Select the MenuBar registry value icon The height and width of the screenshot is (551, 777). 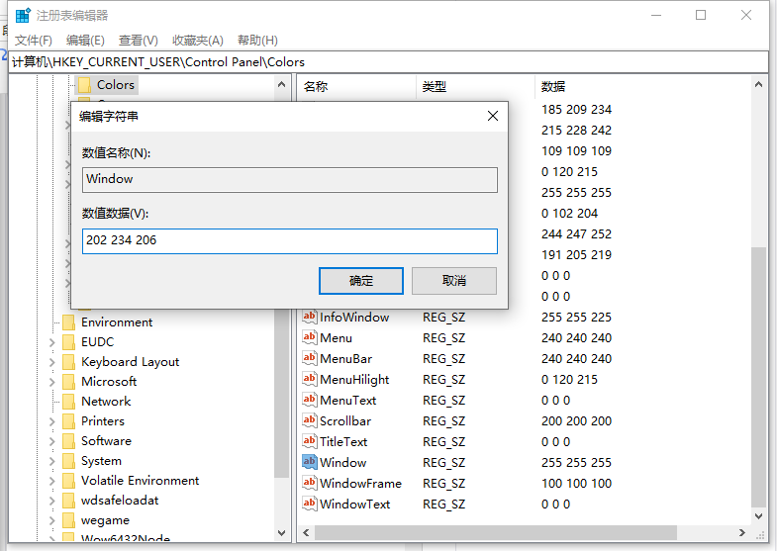[x=309, y=358]
